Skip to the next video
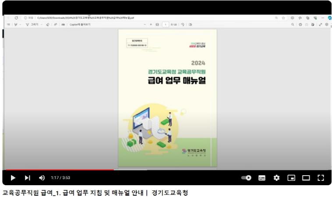 pos(28,178)
